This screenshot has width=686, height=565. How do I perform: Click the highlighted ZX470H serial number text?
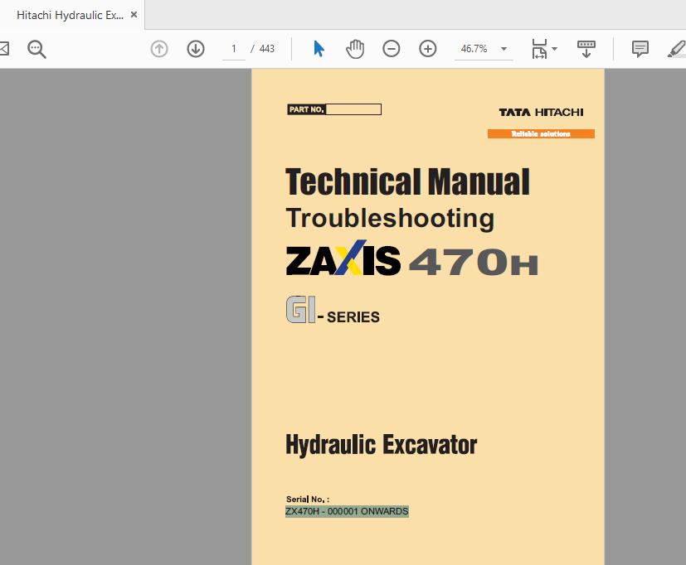[x=346, y=511]
